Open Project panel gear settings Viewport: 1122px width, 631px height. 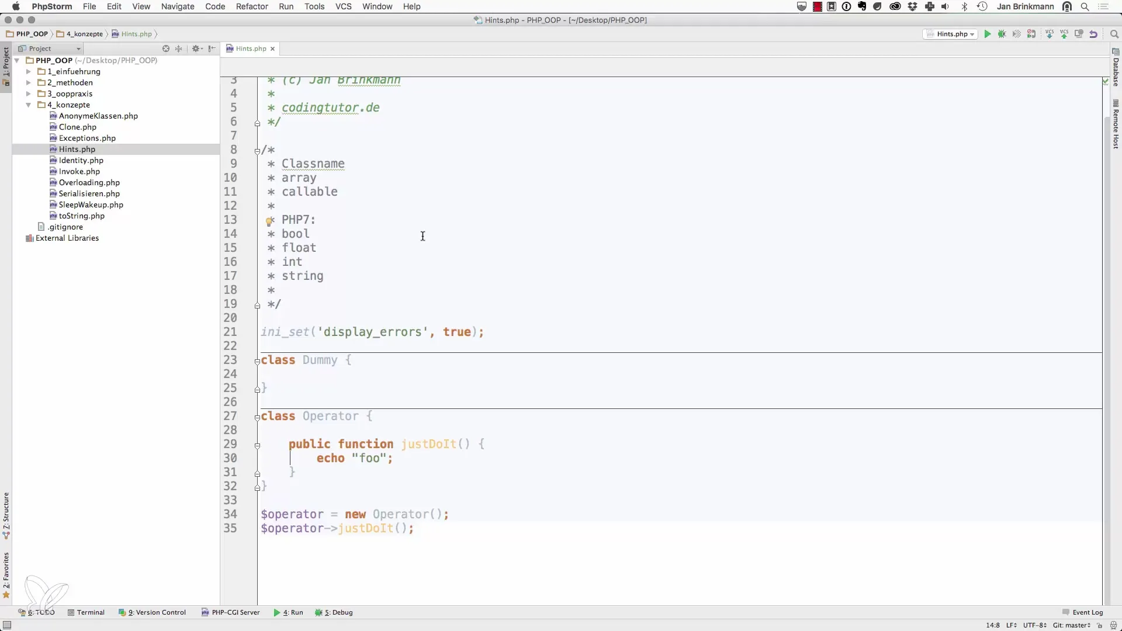[197, 48]
